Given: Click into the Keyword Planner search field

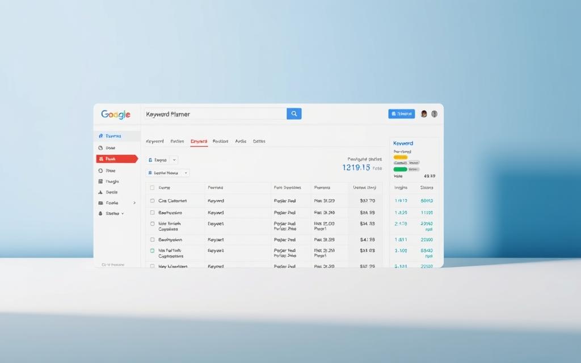Looking at the screenshot, I should [x=214, y=114].
